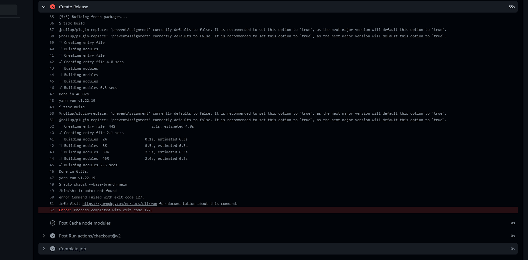Viewport: 528px width, 260px height.
Task: Expand the Post Run actions/checkout@v2 step
Action: (x=44, y=236)
